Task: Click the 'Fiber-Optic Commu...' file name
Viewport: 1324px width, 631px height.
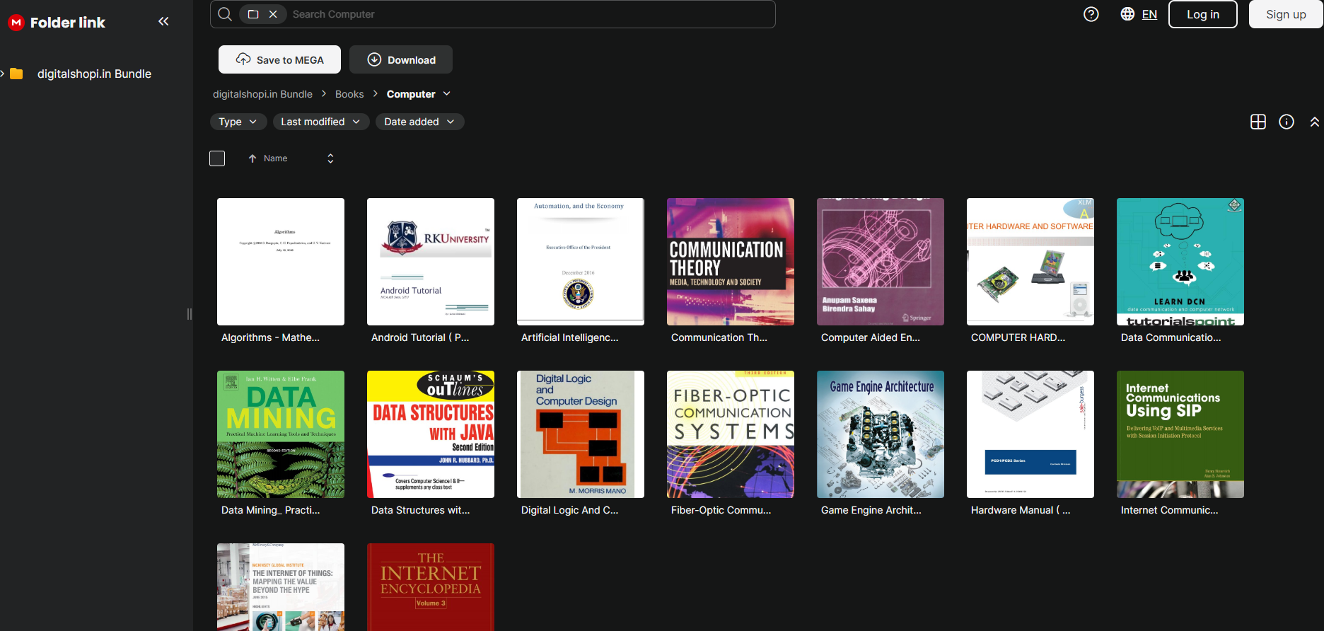Action: pos(721,510)
